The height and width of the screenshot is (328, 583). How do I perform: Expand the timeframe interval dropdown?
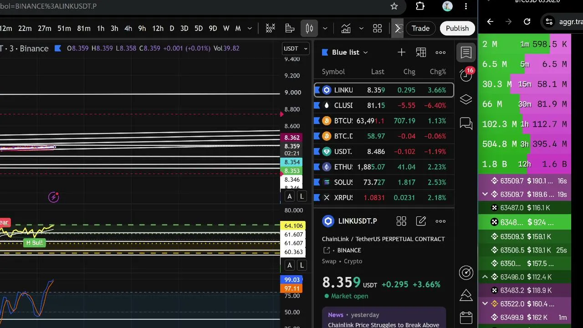point(250,28)
